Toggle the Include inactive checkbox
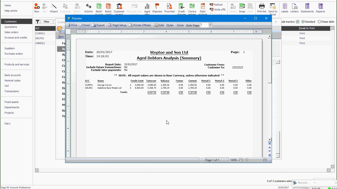Viewport: 337px width, 189px height. pos(298,22)
